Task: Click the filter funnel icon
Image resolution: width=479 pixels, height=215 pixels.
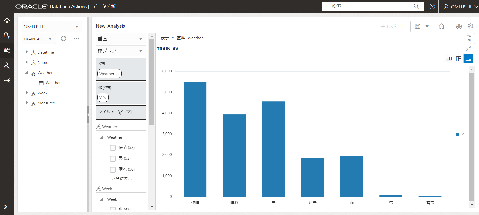Action: [120, 112]
